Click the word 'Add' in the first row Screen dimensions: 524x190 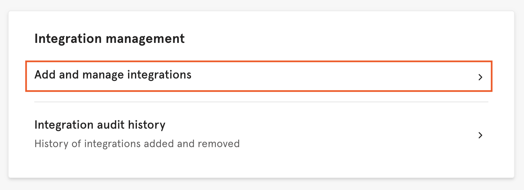tap(45, 75)
